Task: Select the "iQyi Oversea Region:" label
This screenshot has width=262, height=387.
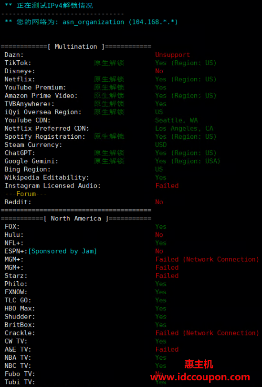Action: 43,112
